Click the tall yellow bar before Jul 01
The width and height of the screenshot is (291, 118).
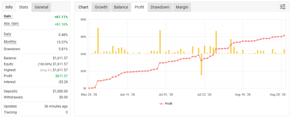(x=160, y=42)
